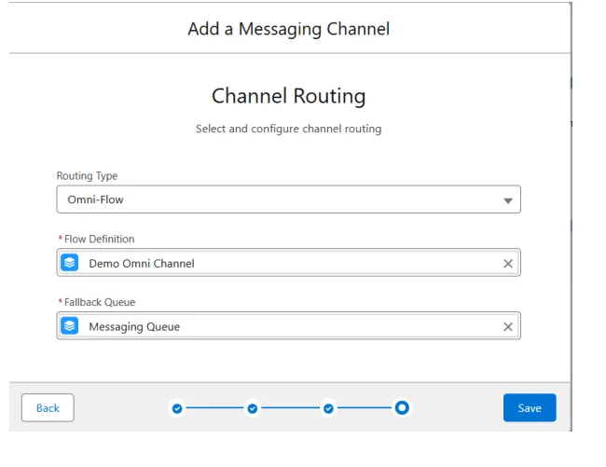Click the Add a Messaging Channel title

pyautogui.click(x=288, y=29)
